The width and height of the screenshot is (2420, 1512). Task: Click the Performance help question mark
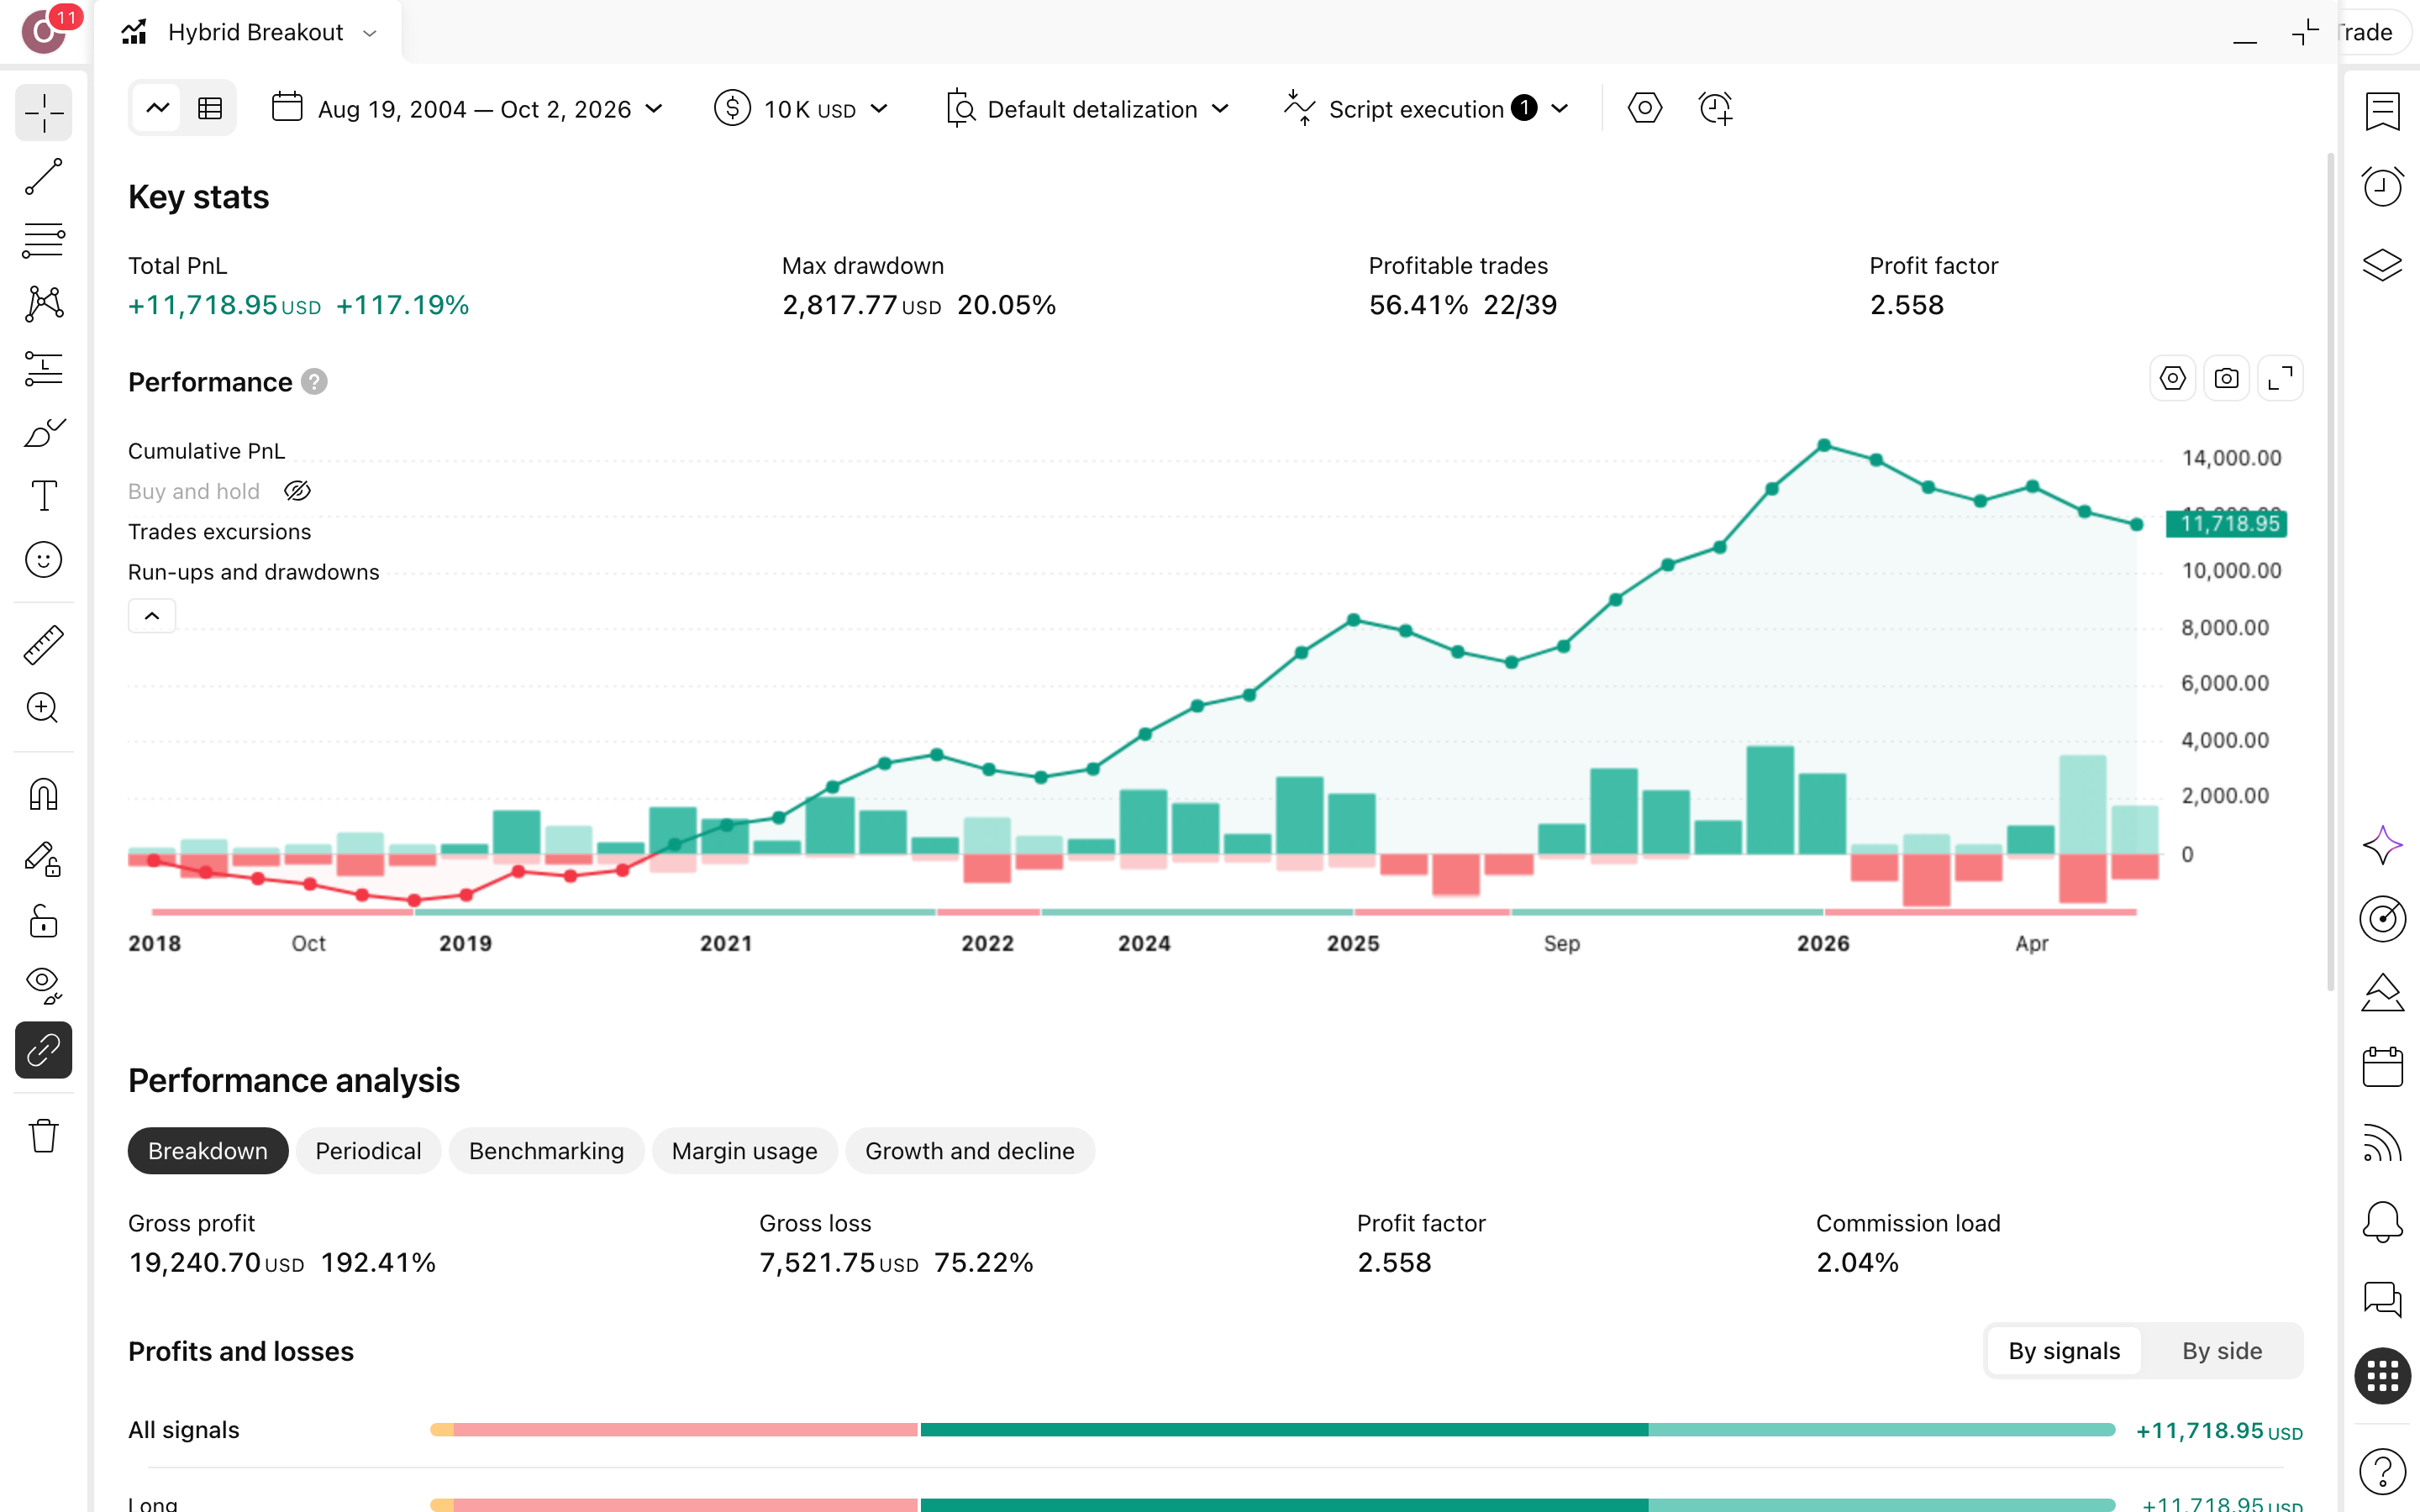tap(314, 382)
